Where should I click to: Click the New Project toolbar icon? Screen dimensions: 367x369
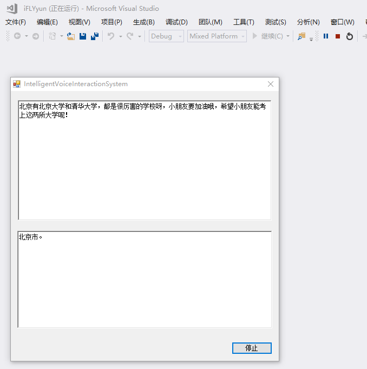(x=52, y=36)
